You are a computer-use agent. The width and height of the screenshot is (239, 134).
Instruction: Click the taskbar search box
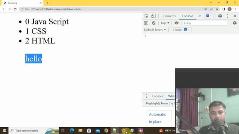34,131
